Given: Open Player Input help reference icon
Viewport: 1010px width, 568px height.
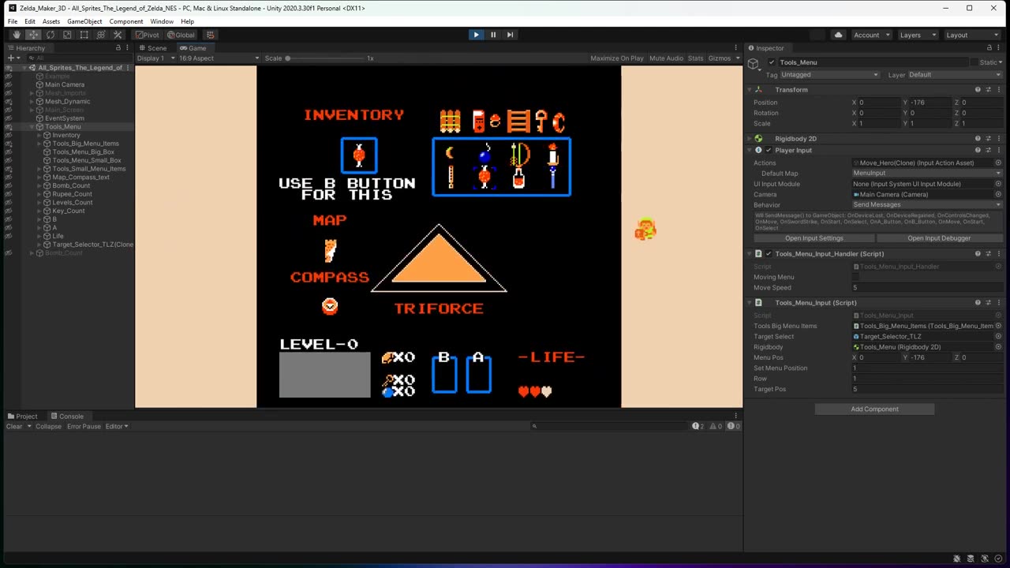Looking at the screenshot, I should 978,150.
